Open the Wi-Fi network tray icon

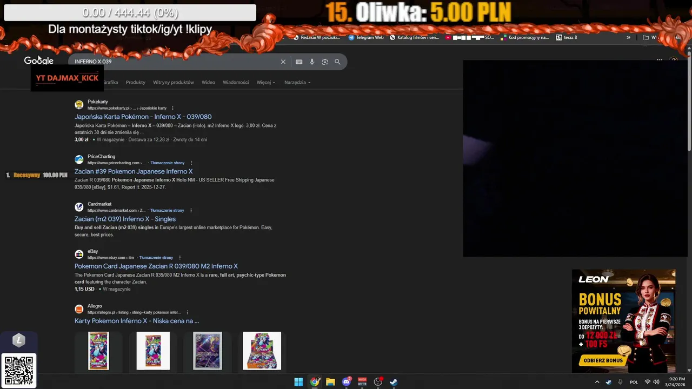(x=647, y=382)
